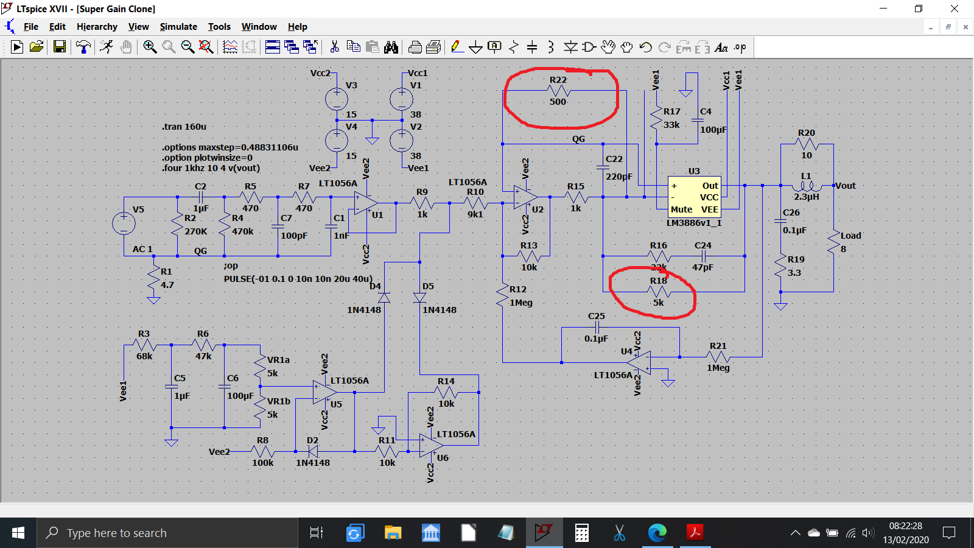Click the Open file folder icon
This screenshot has height=548, width=974.
[x=37, y=47]
